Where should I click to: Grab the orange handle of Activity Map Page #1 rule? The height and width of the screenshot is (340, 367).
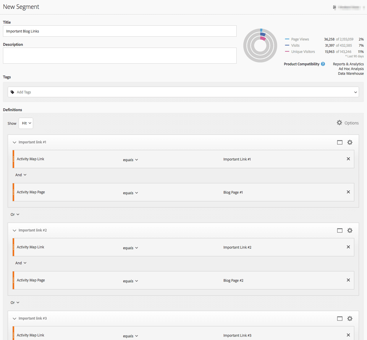(13, 192)
